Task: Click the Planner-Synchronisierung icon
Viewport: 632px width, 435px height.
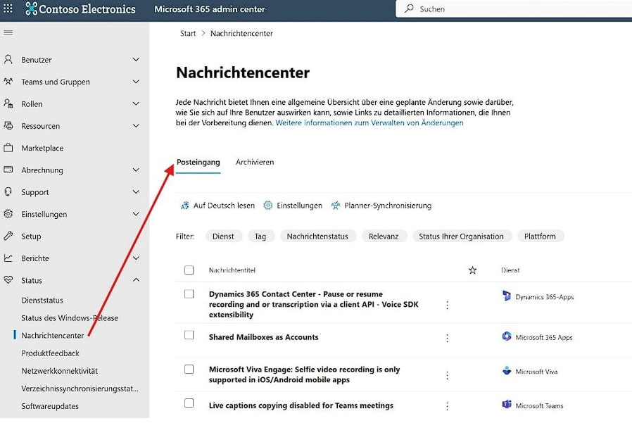Action: pos(335,206)
